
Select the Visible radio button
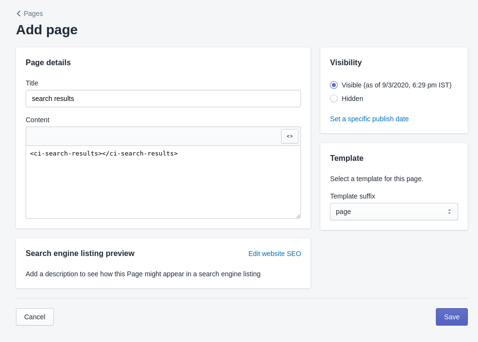334,85
